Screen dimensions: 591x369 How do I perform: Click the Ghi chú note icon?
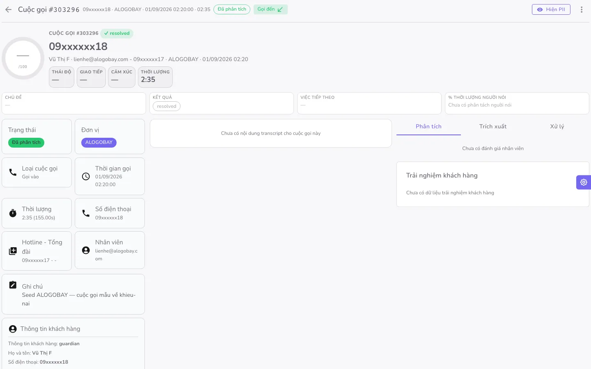13,285
